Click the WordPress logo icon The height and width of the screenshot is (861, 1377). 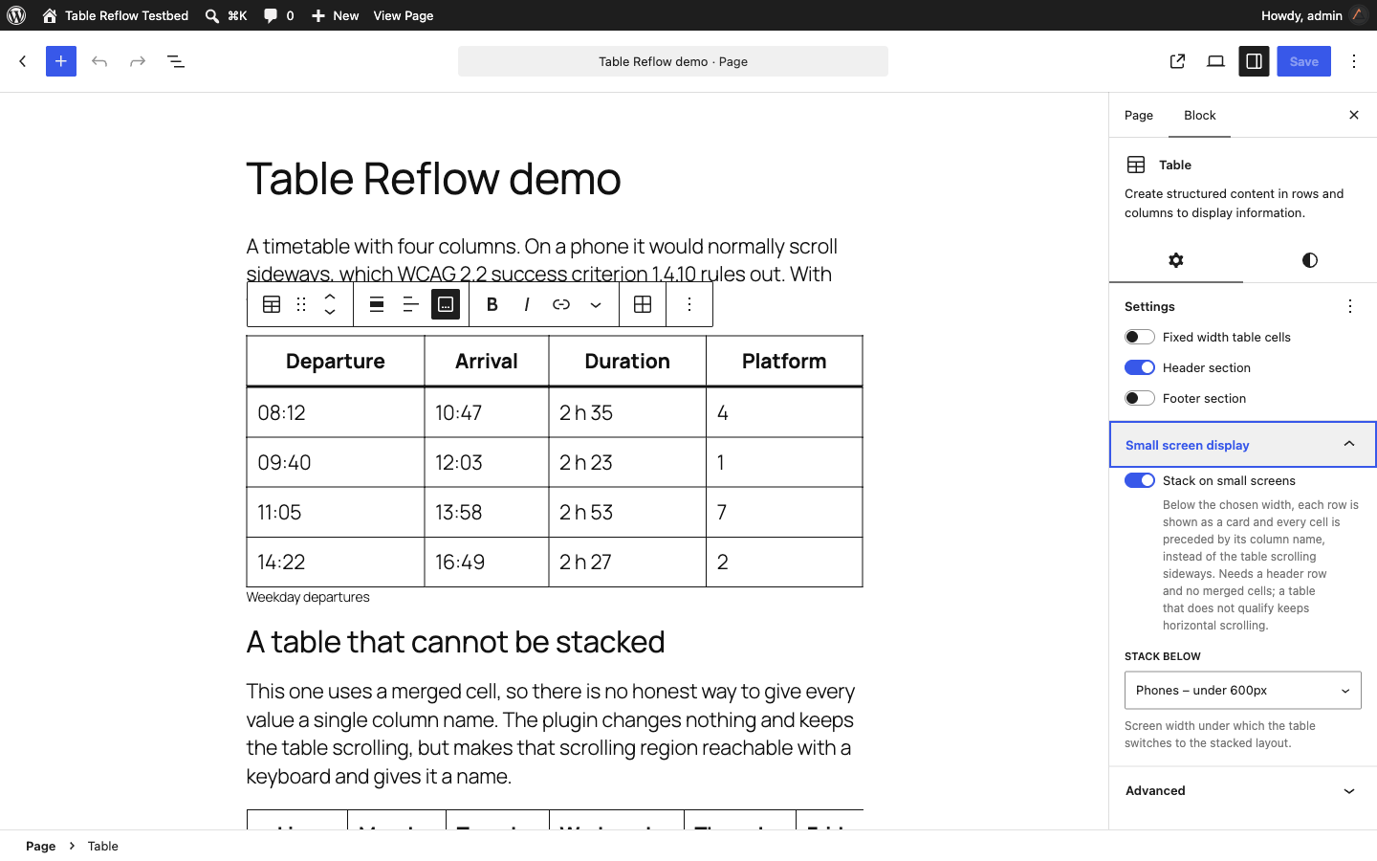pyautogui.click(x=16, y=15)
